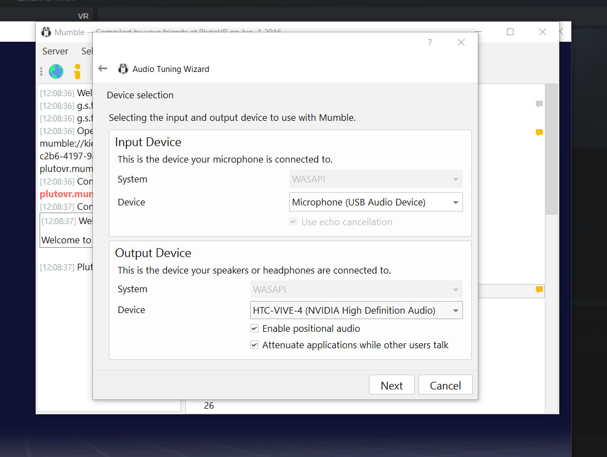This screenshot has height=457, width=607.
Task: Click the Cancel button
Action: (x=445, y=384)
